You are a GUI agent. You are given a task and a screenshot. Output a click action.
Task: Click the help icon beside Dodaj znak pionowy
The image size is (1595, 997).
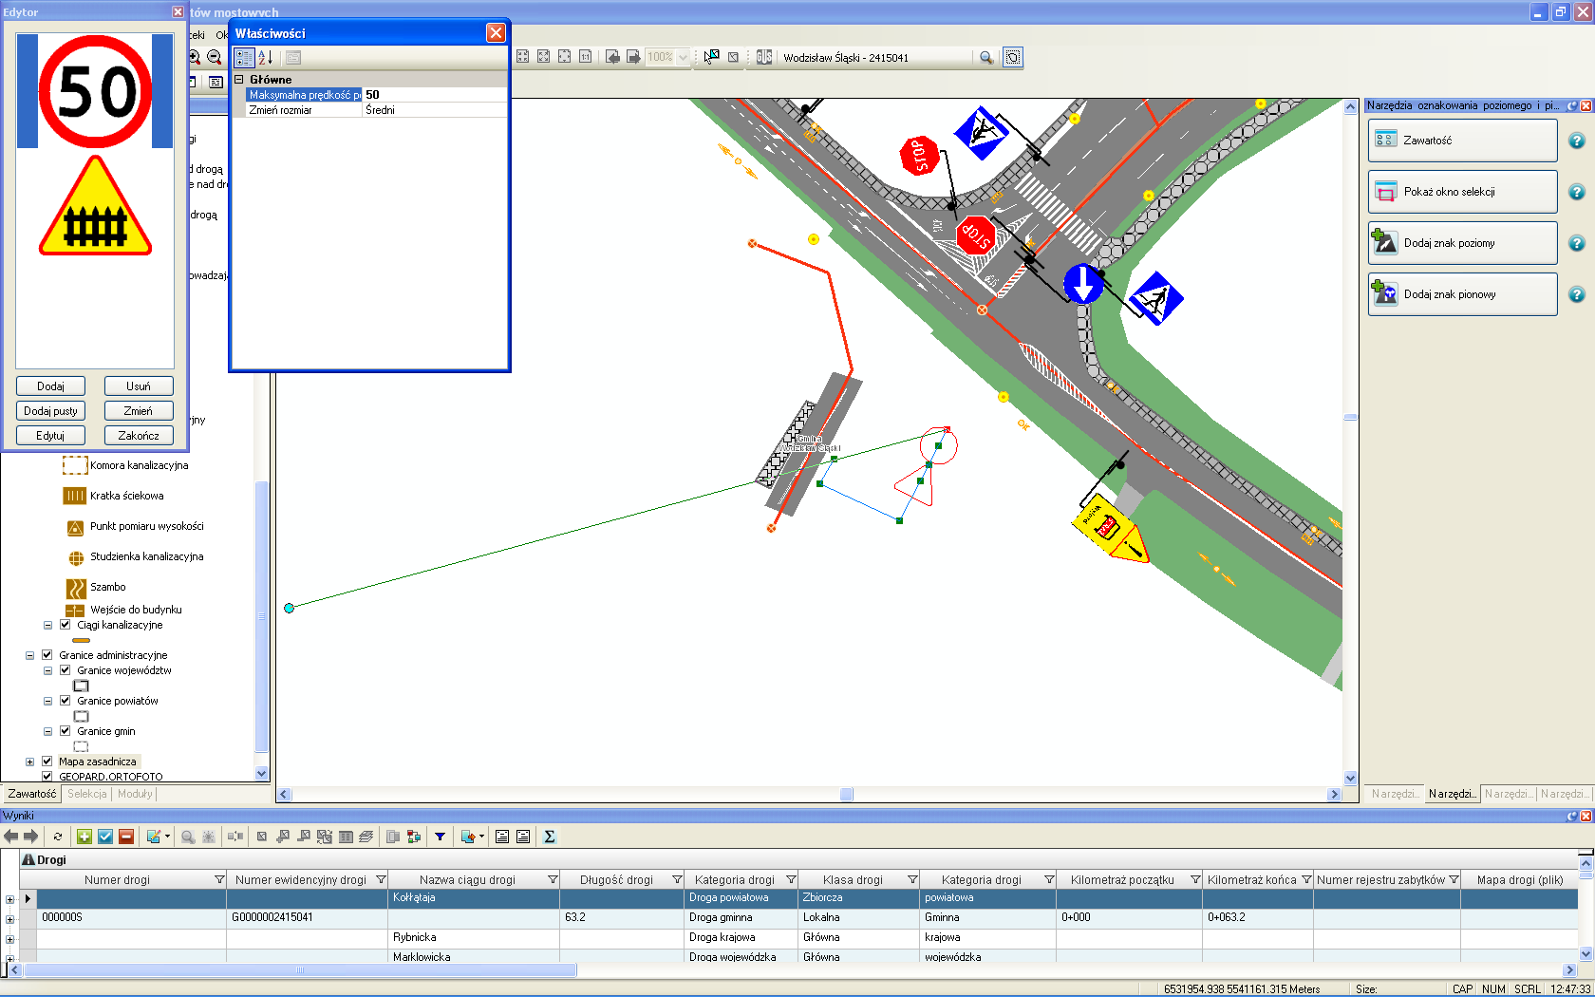1577,294
